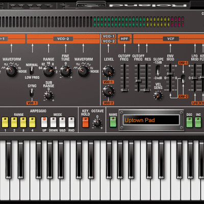
Task: Select arpeggio RANGE 4 button
Action: tap(32, 122)
